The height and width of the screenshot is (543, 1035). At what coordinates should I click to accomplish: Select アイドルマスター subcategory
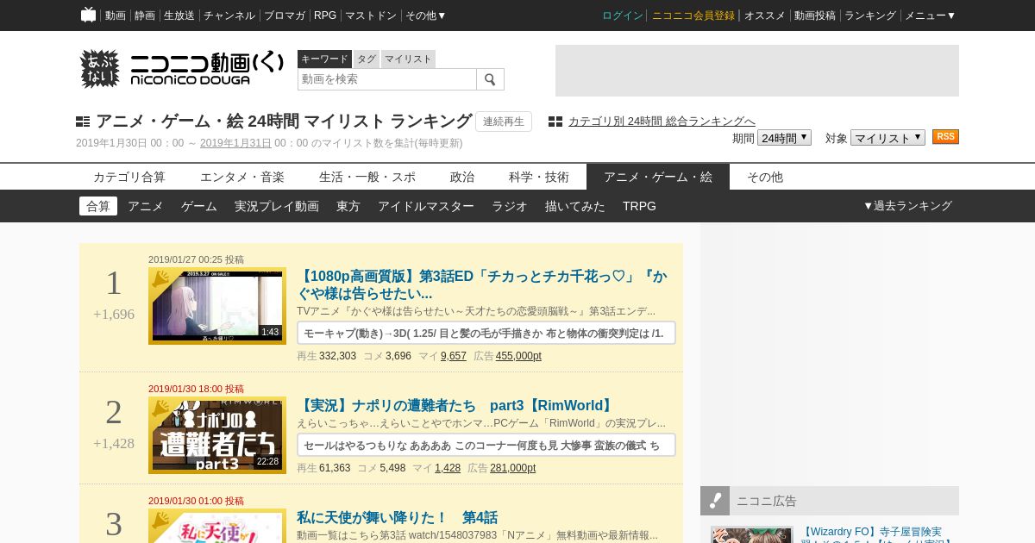[x=426, y=206]
